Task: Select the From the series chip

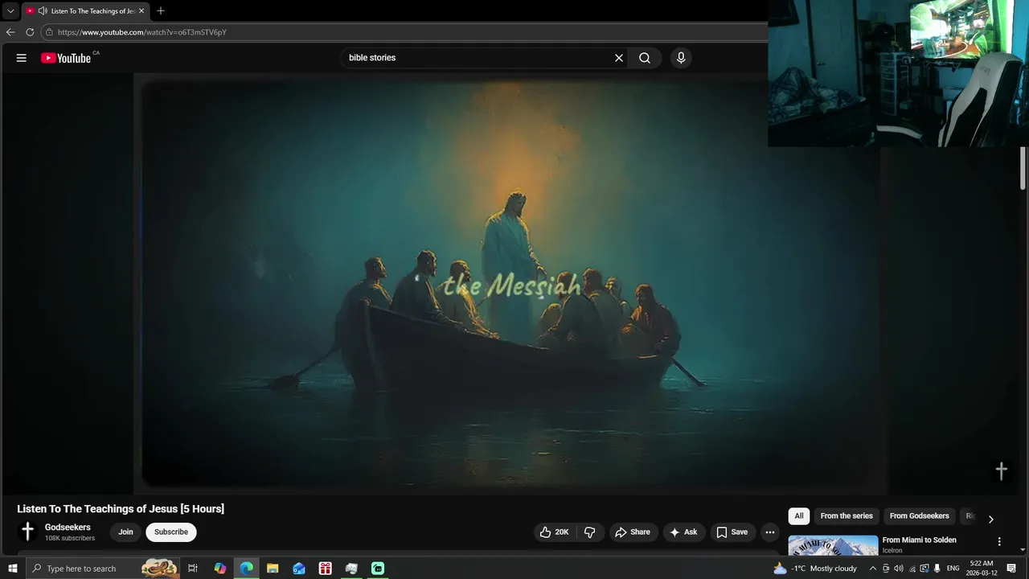Action: click(847, 516)
